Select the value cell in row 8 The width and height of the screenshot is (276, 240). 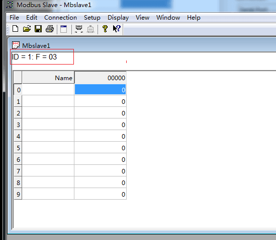[101, 182]
